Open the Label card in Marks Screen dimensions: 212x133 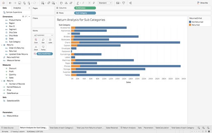(50, 41)
